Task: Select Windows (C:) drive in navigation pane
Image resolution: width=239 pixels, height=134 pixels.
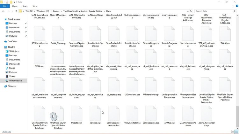Action: [x=15, y=81]
